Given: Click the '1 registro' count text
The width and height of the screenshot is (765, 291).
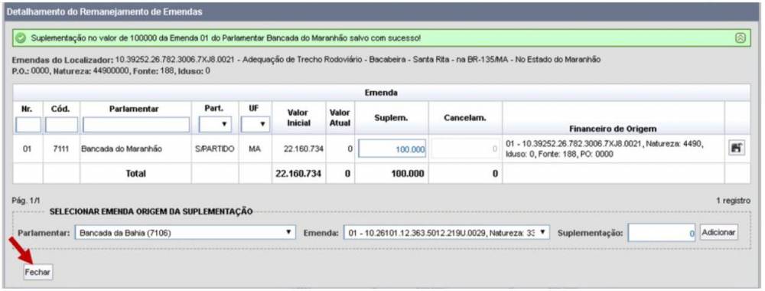Looking at the screenshot, I should pos(734,201).
